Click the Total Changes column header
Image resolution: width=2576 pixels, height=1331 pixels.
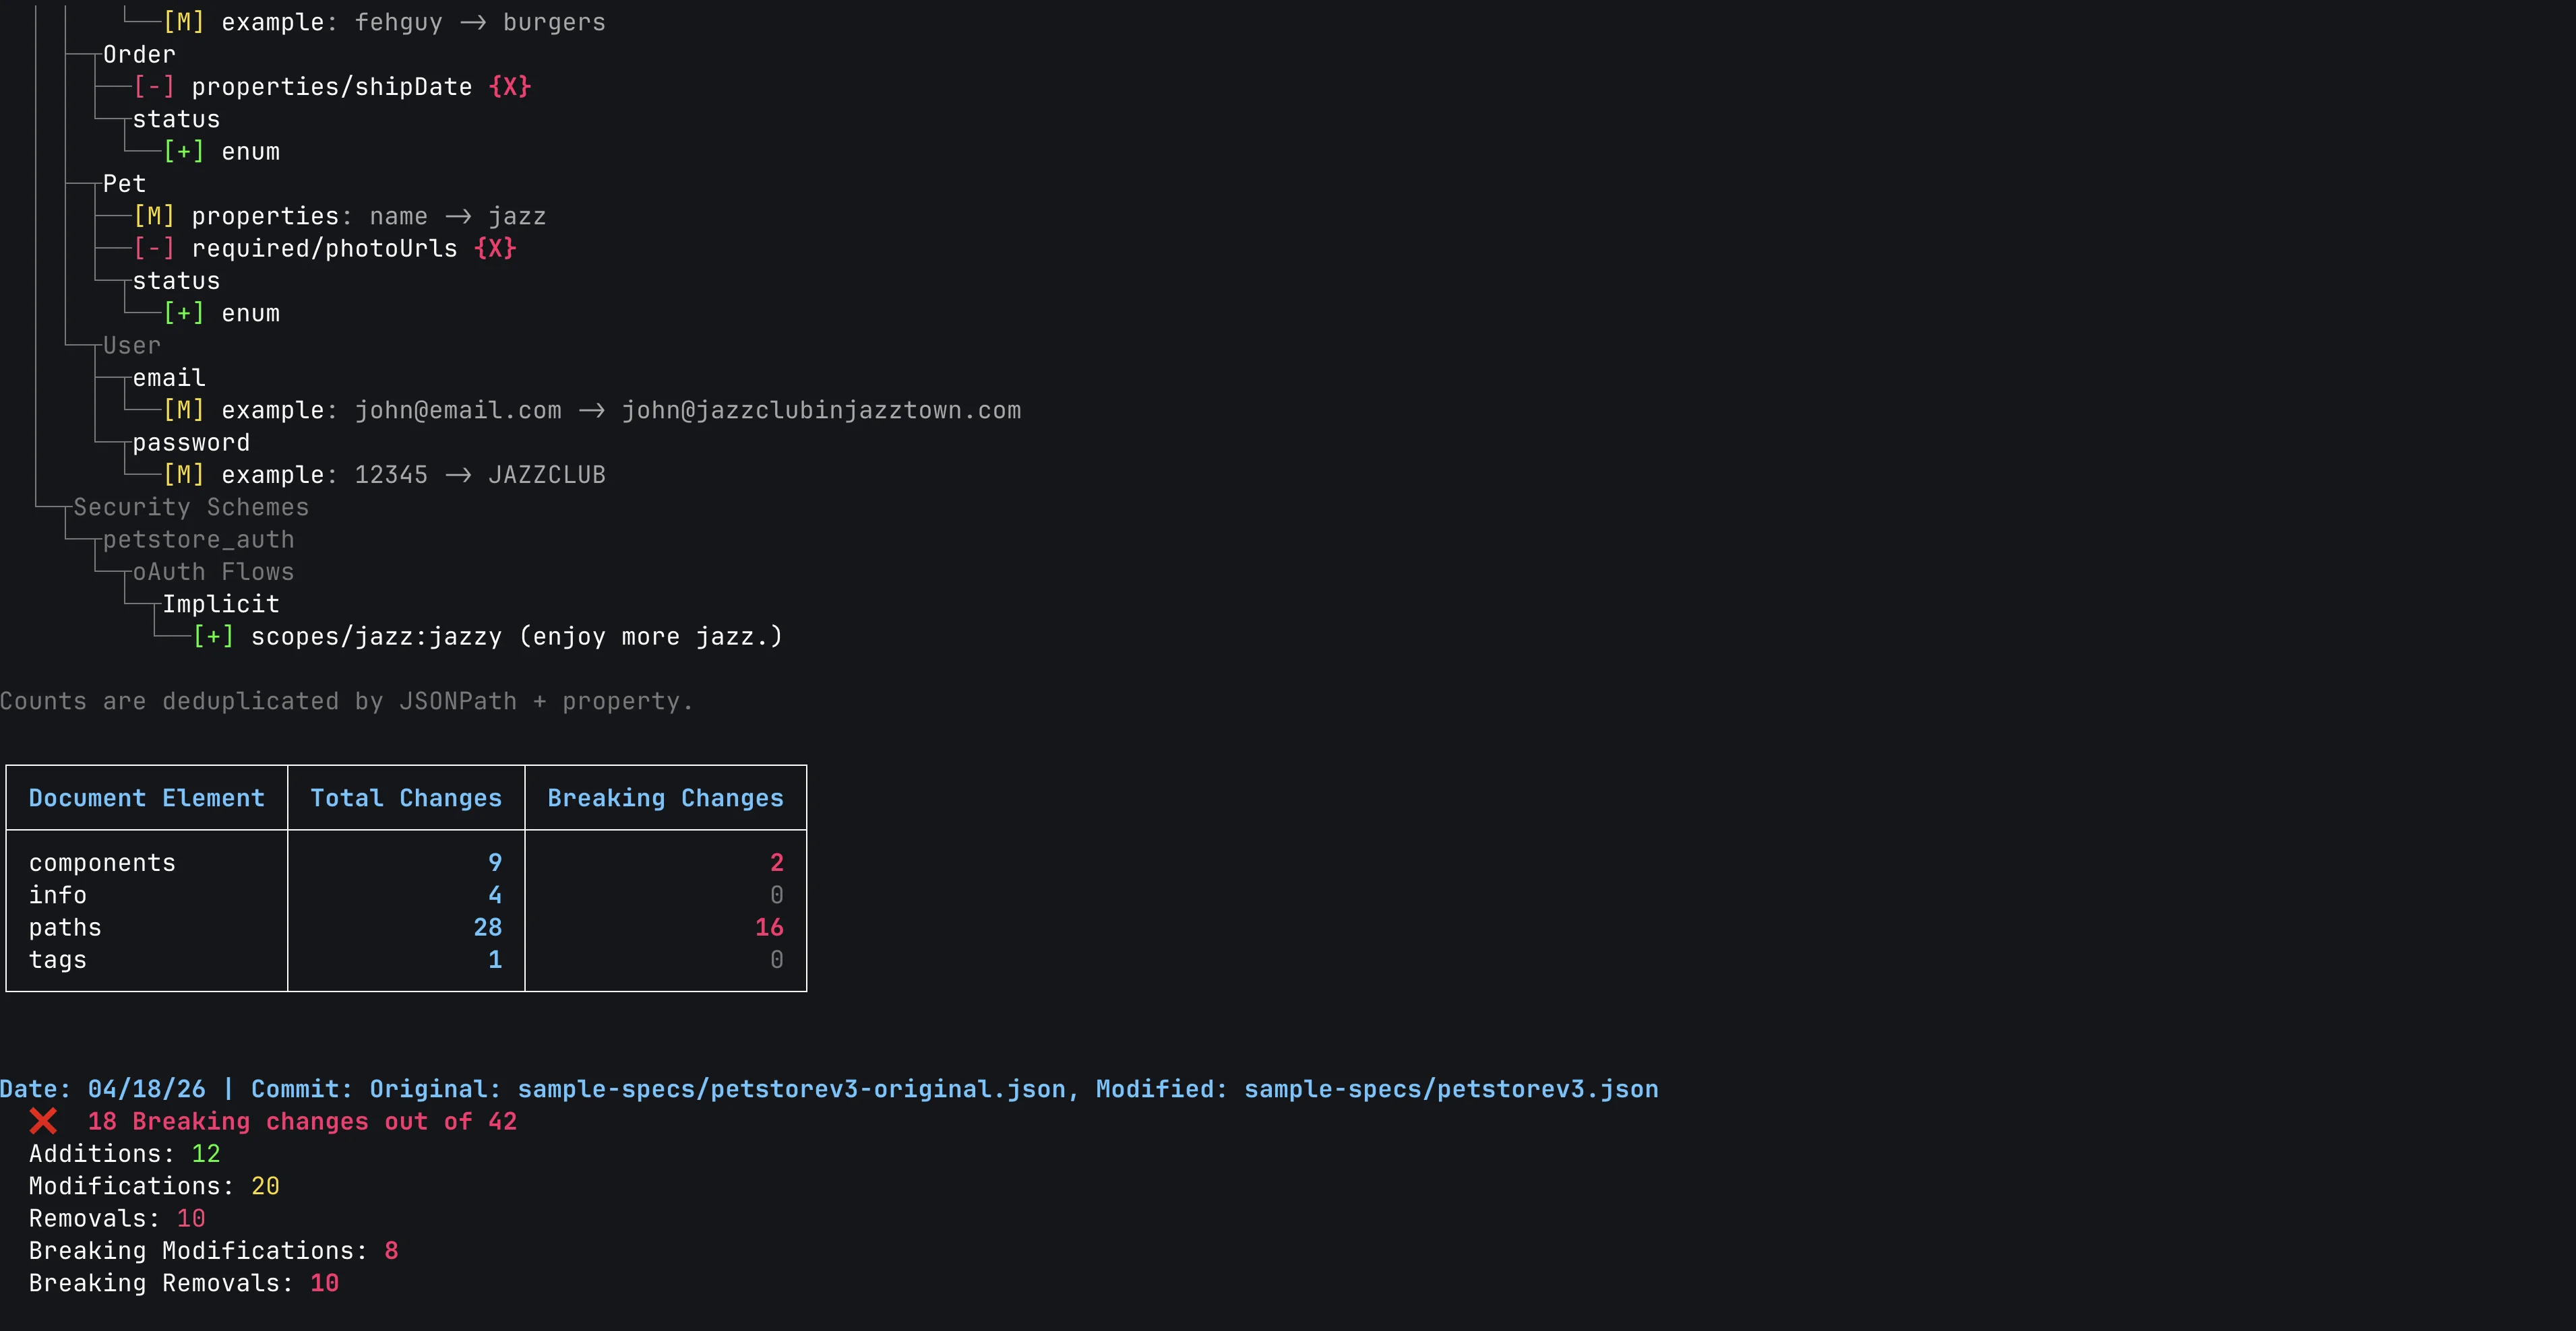406,798
